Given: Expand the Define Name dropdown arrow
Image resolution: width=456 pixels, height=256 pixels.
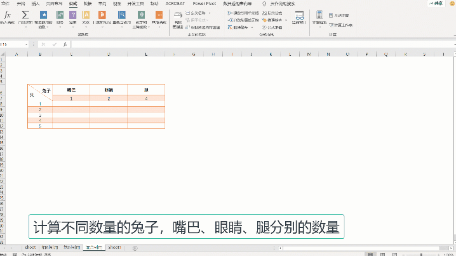Looking at the screenshot, I should point(210,13).
